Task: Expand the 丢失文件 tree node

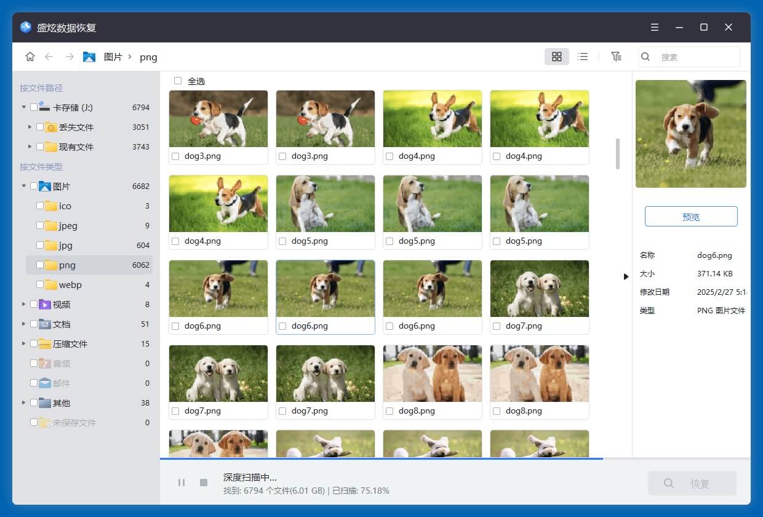Action: pyautogui.click(x=30, y=127)
